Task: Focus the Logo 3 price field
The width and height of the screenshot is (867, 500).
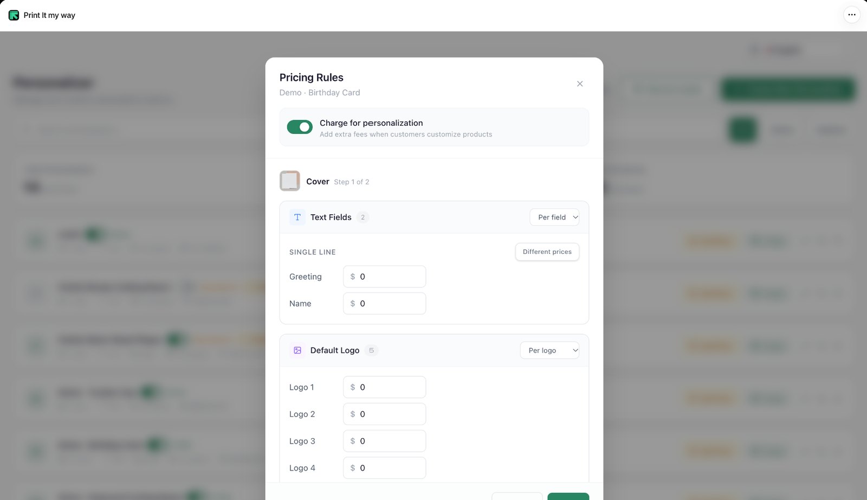Action: (385, 441)
